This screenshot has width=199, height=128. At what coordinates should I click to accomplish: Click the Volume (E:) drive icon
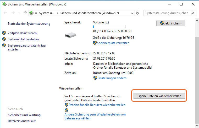click(70, 35)
